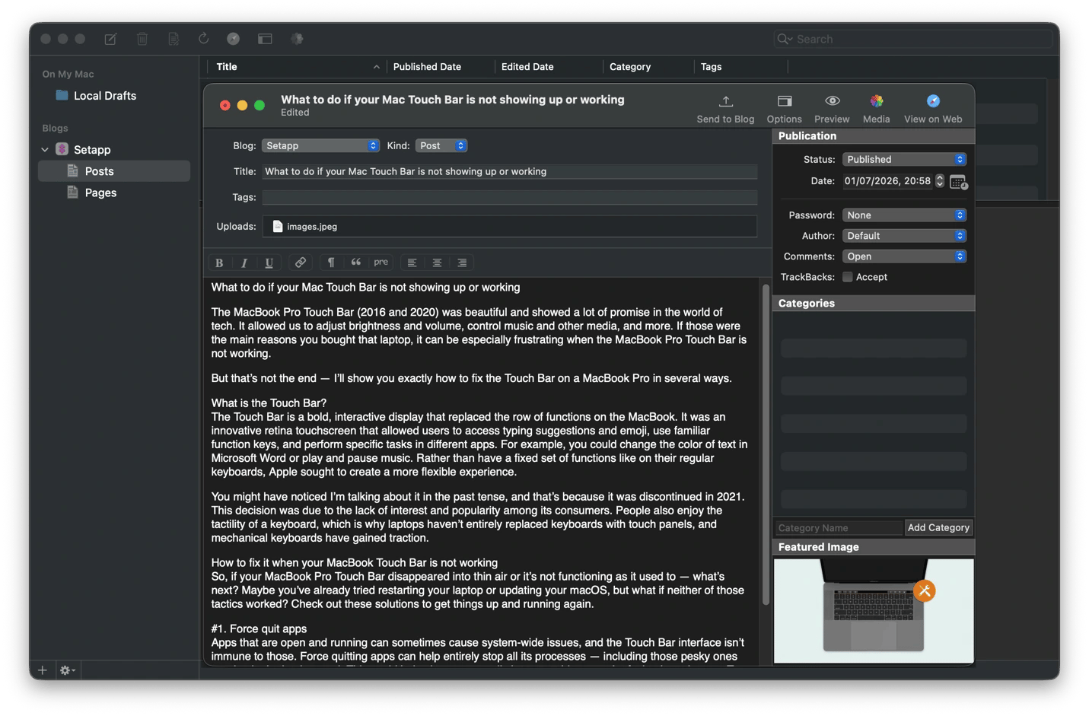Screen dimensions: 1089x716
Task: Open the Blog Setapp dropdown
Action: click(320, 145)
